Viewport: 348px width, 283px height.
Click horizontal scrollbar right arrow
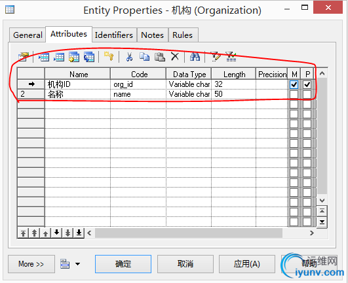(x=312, y=233)
